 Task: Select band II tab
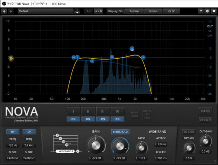(x=88, y=112)
